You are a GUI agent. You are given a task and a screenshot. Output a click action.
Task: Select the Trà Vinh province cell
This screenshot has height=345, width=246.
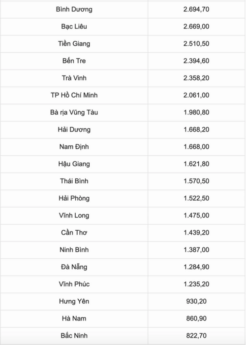tap(74, 78)
